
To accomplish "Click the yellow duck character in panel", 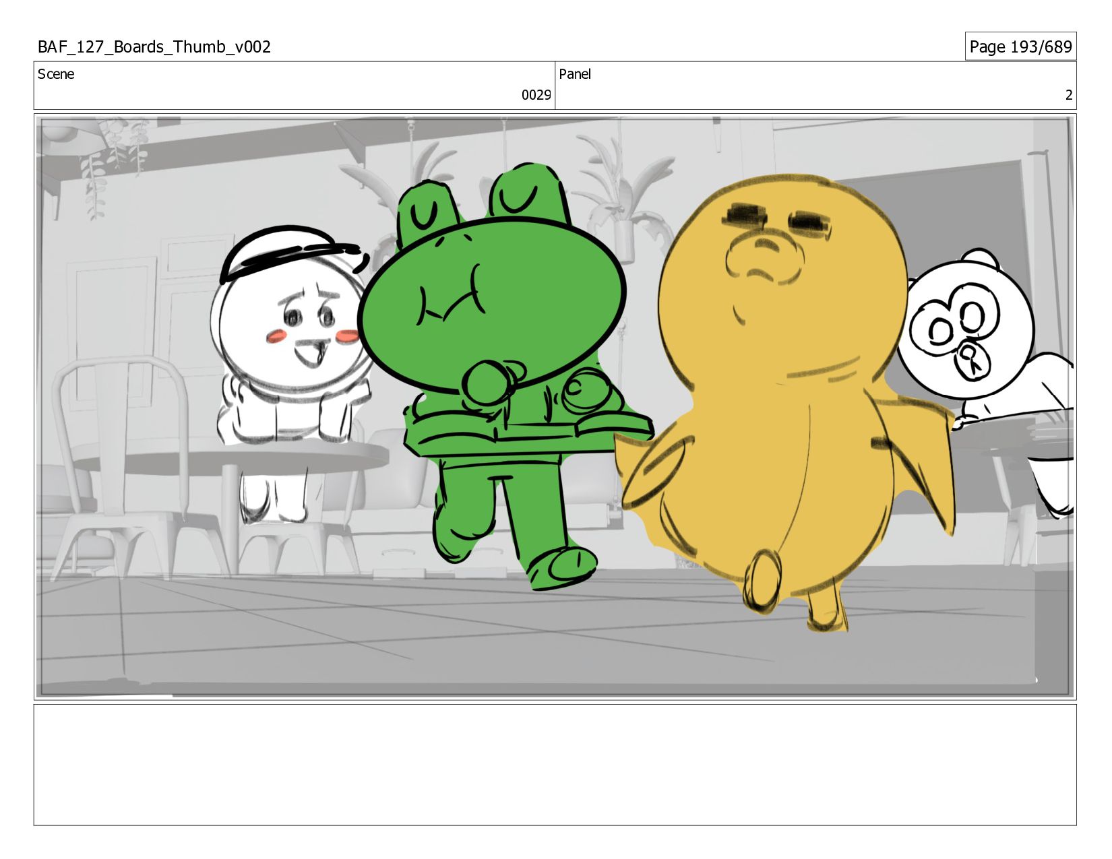I will (785, 403).
